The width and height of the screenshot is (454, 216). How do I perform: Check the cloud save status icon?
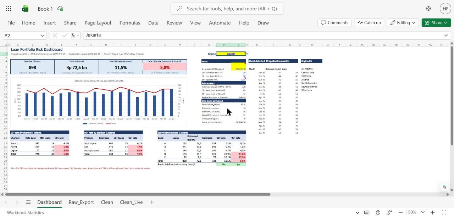point(60,9)
